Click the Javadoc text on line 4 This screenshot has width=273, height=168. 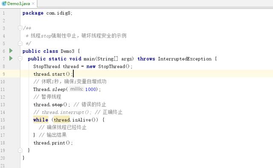78,36
